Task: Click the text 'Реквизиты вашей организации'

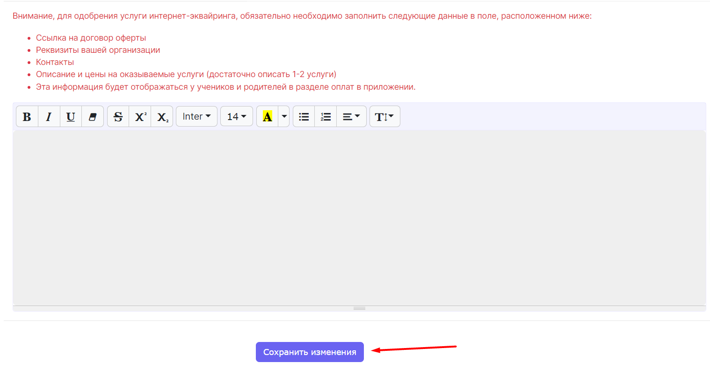Action: pos(98,50)
